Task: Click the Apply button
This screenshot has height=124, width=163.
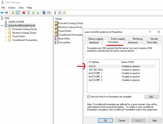Action: [x=138, y=120]
